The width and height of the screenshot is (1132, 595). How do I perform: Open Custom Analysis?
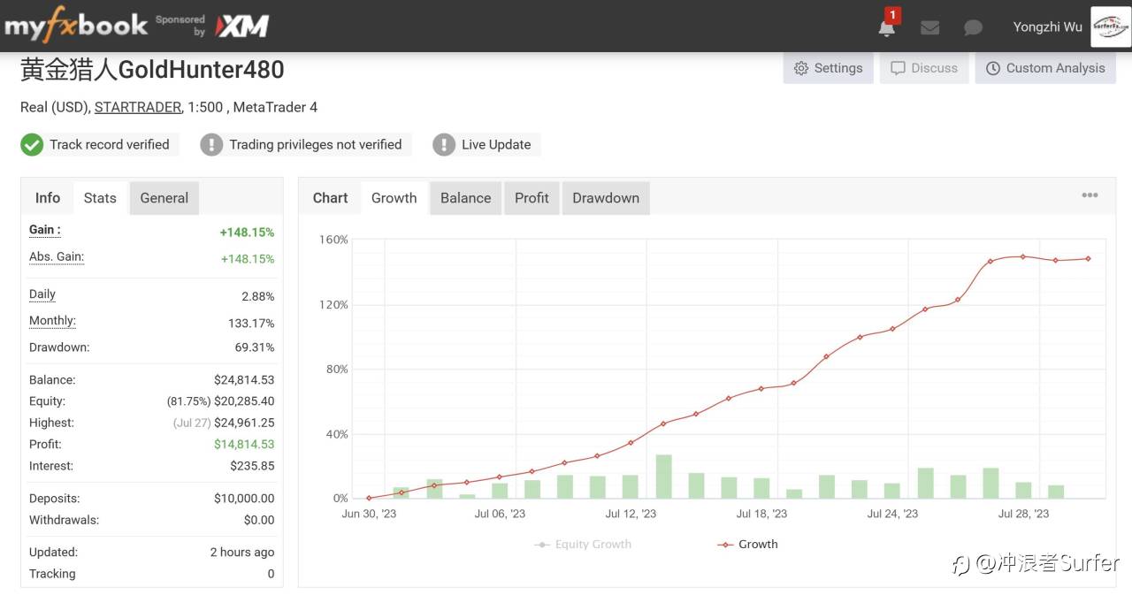click(x=1045, y=68)
